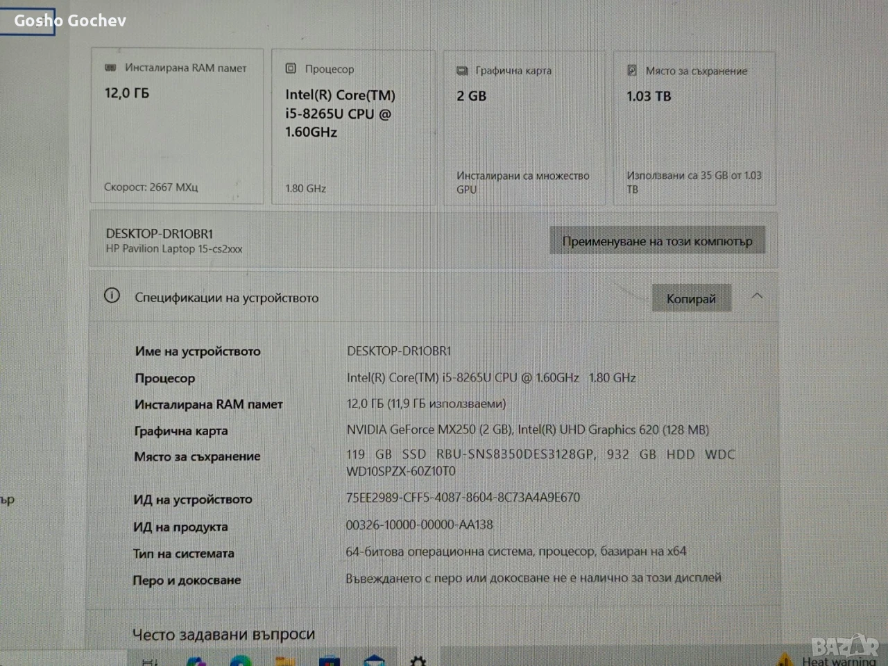Open the Инсталирана RAM памет card
This screenshot has height=666, width=888.
coord(177,126)
